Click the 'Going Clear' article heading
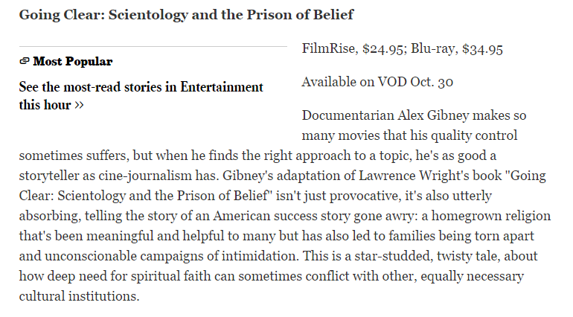573x317 pixels. 186,15
